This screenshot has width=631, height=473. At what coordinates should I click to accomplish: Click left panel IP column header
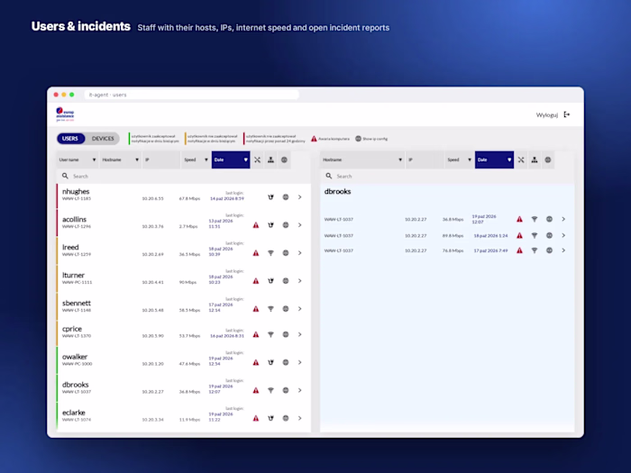pos(161,159)
